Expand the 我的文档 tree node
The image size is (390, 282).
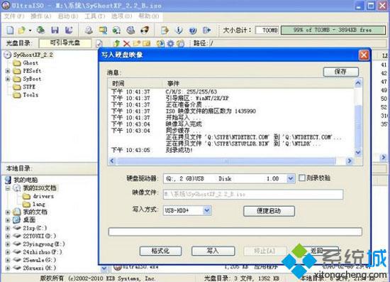tap(8, 212)
